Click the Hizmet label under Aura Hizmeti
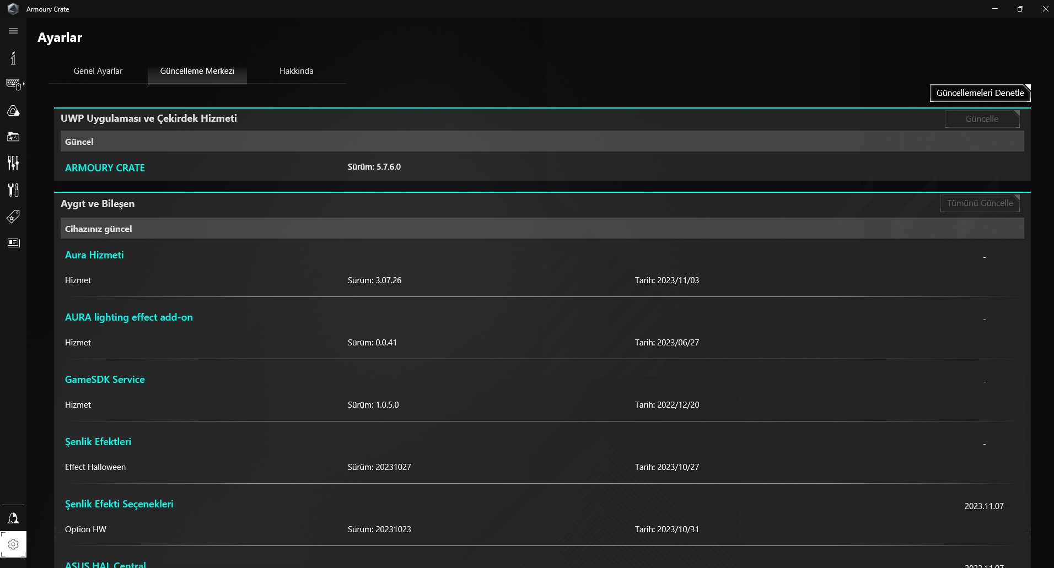The image size is (1054, 568). click(78, 280)
